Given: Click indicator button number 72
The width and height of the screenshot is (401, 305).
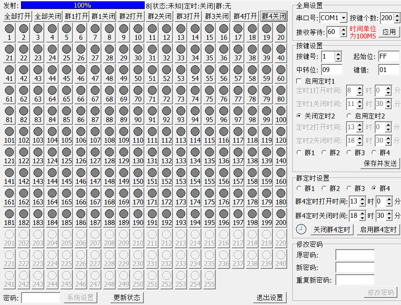Looking at the screenshot, I should click(x=167, y=94).
